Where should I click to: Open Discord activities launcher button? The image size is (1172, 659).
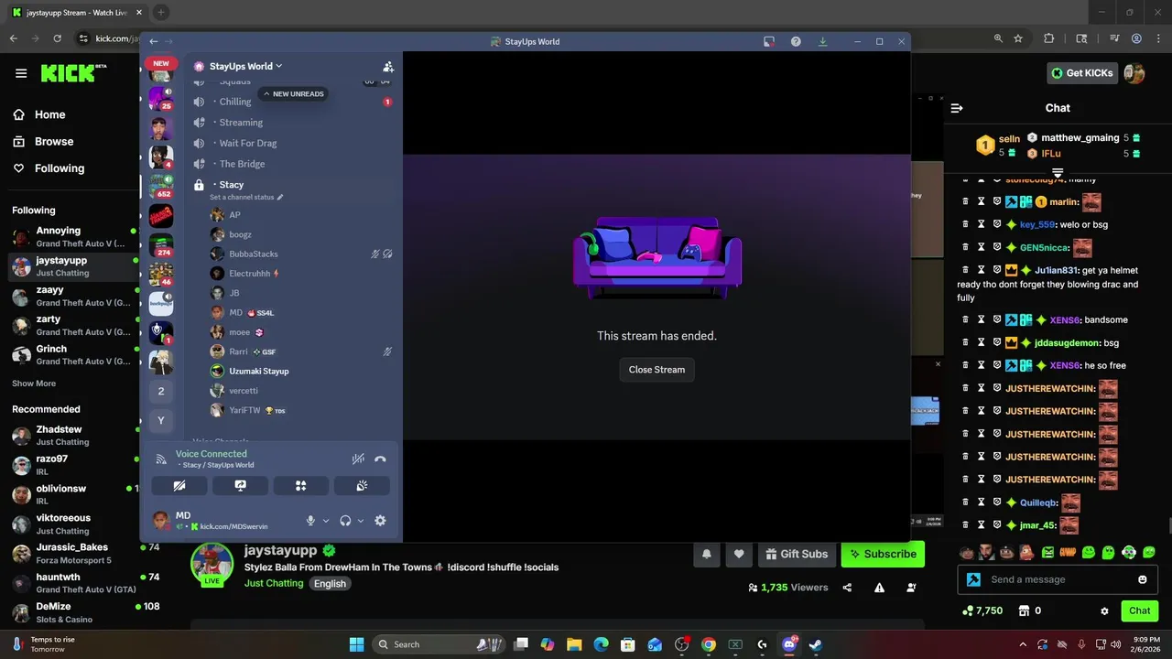tap(300, 486)
